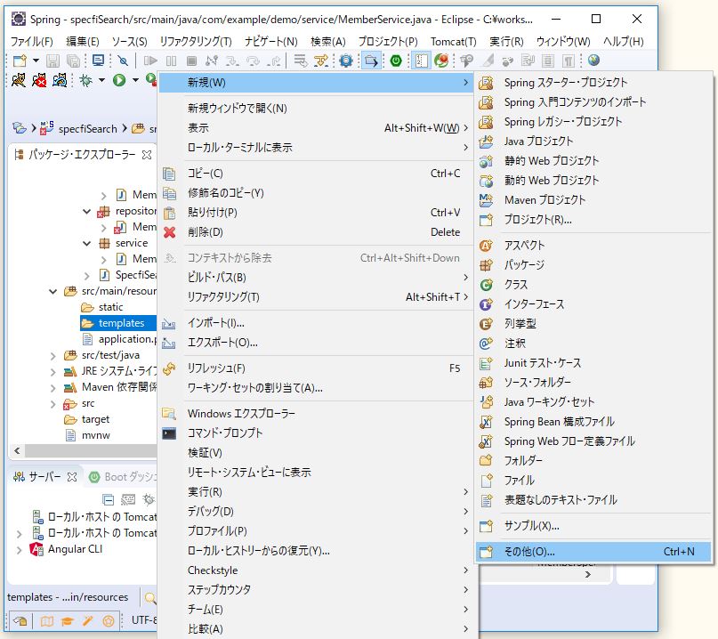Click the globe web browser toolbar icon
The image size is (718, 639).
point(594,61)
